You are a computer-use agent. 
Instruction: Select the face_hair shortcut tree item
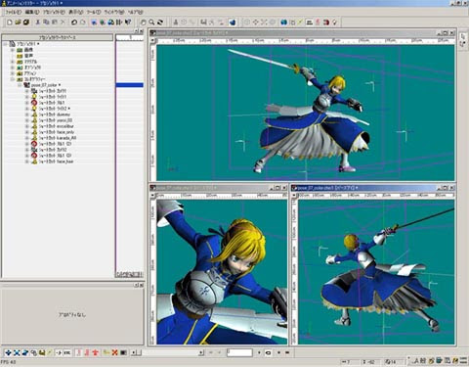pyautogui.click(x=56, y=161)
